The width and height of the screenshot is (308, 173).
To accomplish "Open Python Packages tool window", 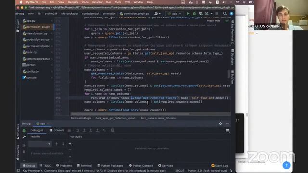I will point(110,166).
